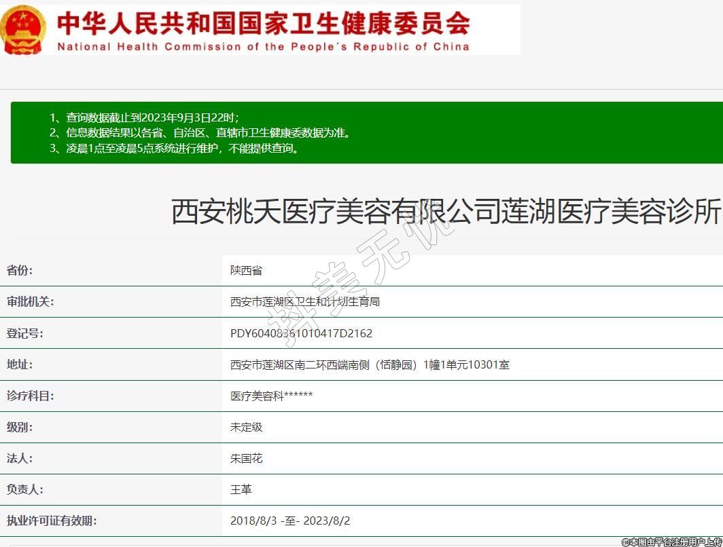The image size is (723, 547).
Task: Click the 诊疗科目 value 医疗美容科
Action: (271, 396)
